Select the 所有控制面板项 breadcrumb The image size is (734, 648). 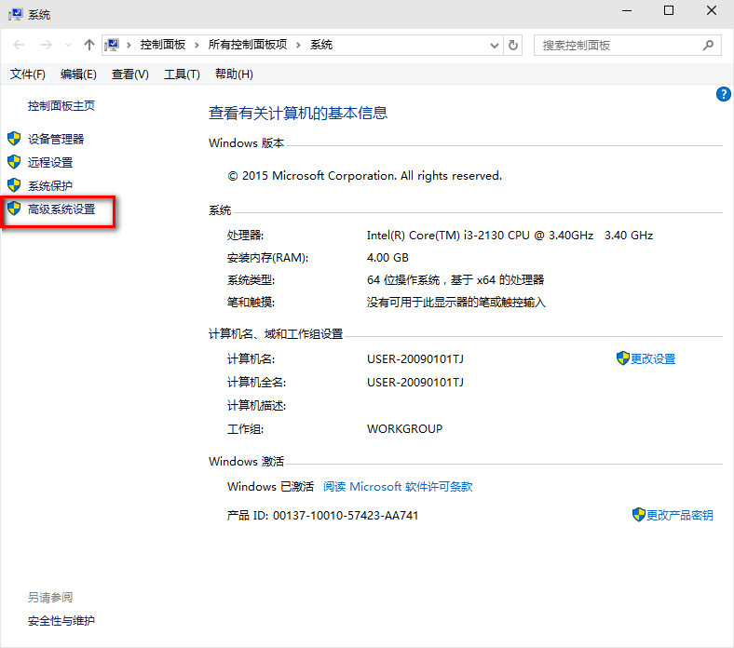pyautogui.click(x=248, y=45)
